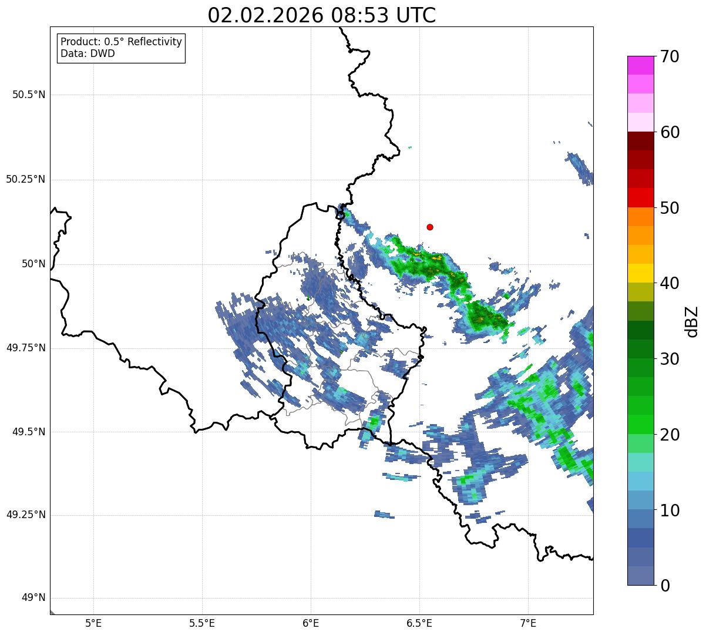Click the 49.25°N latitude label
This screenshot has width=706, height=635.
(x=26, y=515)
